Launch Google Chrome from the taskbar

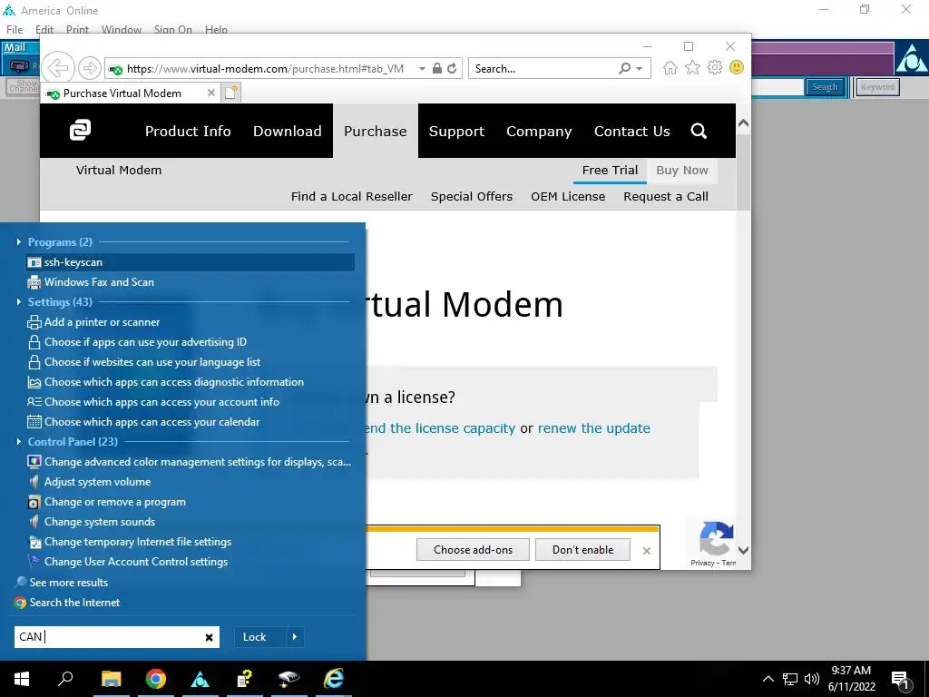pyautogui.click(x=156, y=679)
